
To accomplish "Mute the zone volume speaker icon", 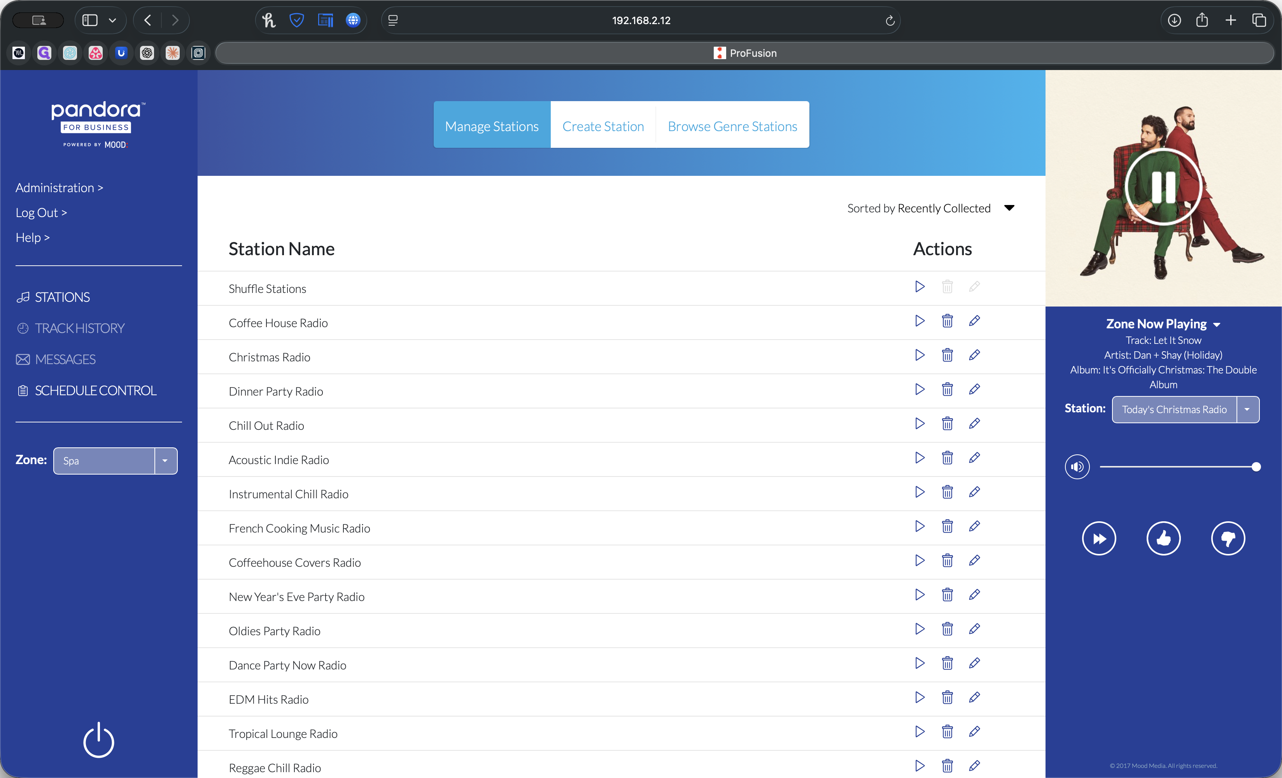I will 1077,467.
